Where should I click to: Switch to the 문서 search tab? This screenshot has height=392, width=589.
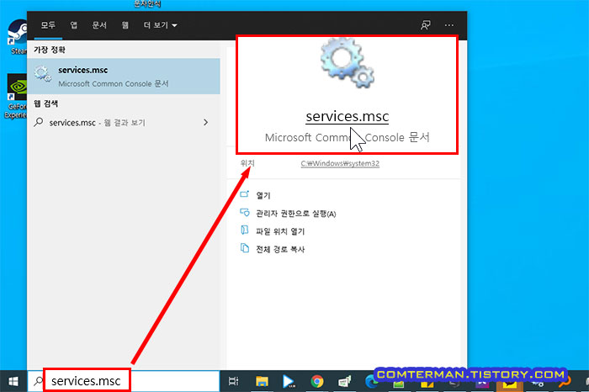click(x=99, y=25)
